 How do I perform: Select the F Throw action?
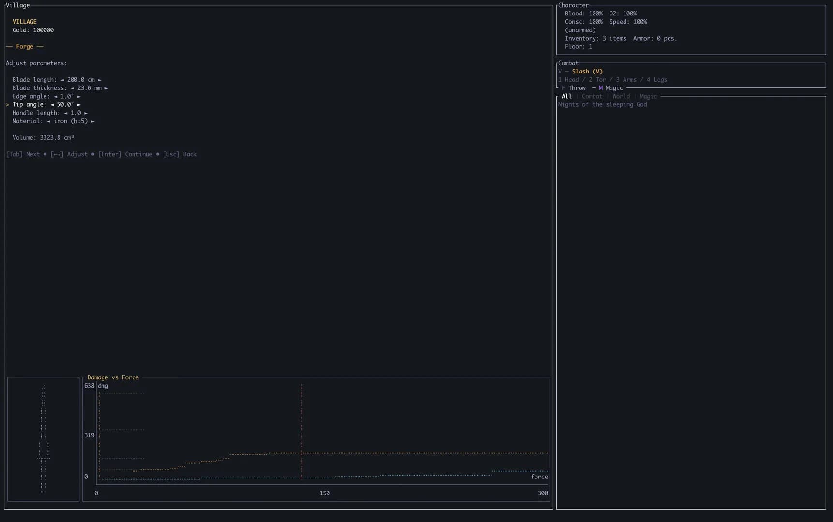(574, 88)
